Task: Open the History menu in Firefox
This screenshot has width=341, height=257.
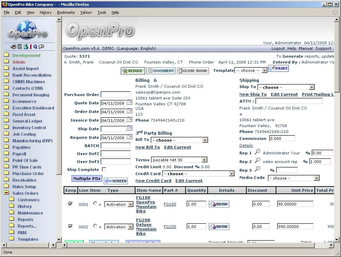Action: pos(46,12)
